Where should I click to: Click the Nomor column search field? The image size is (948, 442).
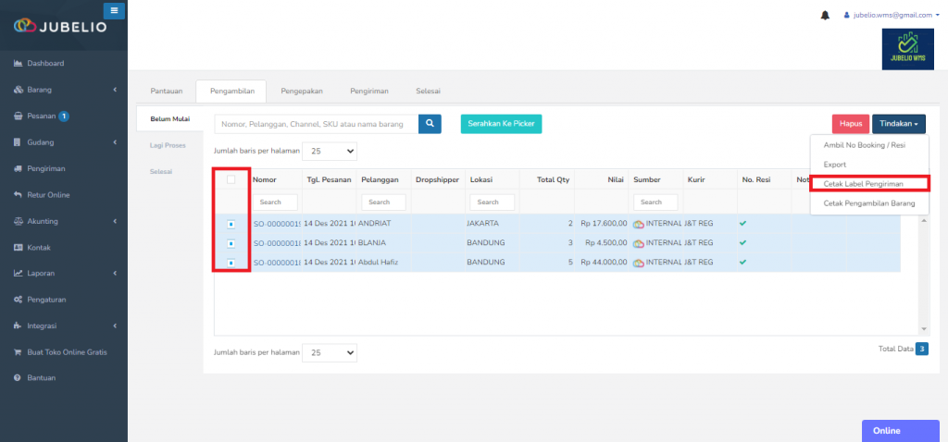point(275,203)
